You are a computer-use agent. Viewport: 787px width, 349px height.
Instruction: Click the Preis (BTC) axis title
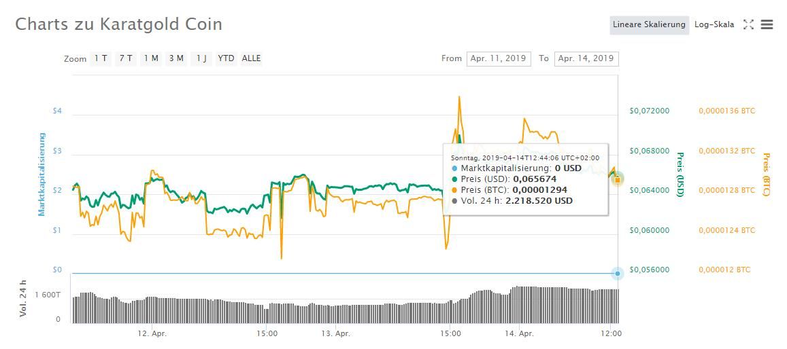click(x=766, y=174)
